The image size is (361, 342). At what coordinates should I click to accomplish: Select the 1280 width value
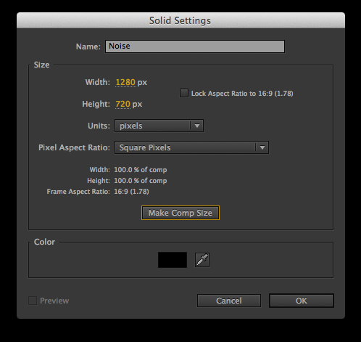click(125, 82)
